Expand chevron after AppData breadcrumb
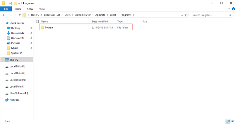Viewport: 236px width, 124px height. 108,15
